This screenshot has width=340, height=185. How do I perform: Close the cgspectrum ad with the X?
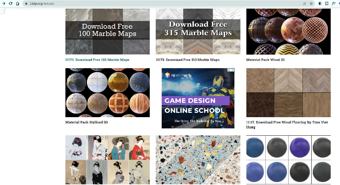[233, 70]
